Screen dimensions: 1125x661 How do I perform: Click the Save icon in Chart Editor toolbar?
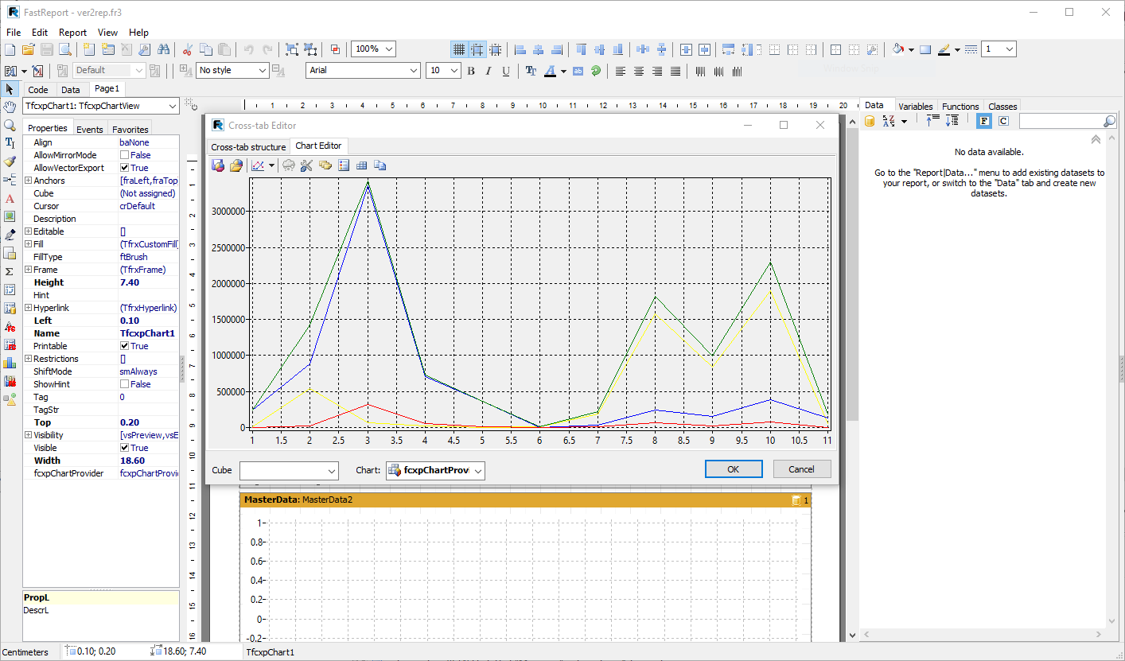218,165
